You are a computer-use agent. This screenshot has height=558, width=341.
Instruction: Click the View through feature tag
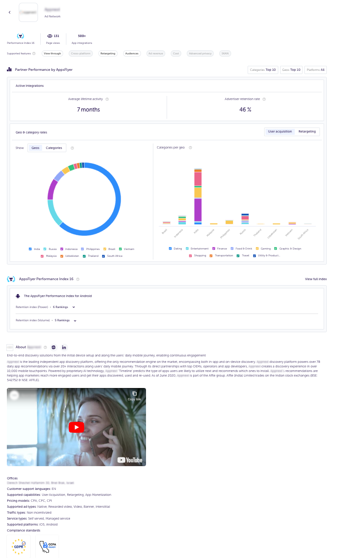(x=52, y=53)
